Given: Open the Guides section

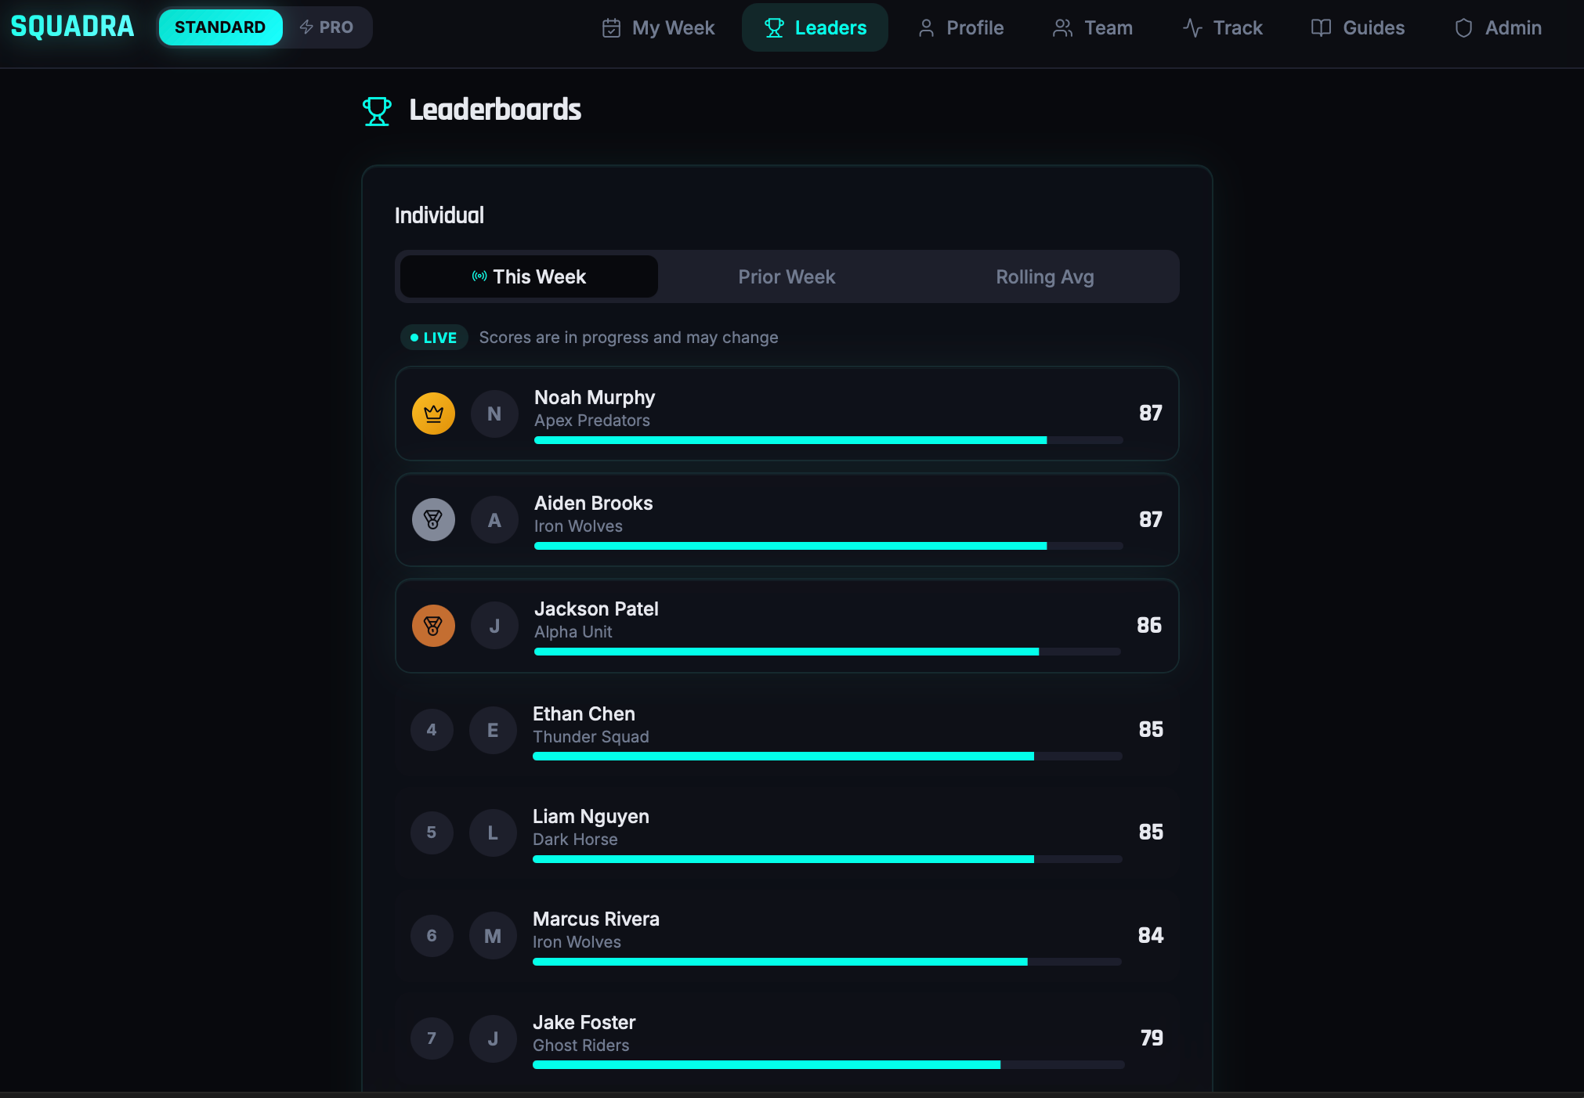Looking at the screenshot, I should (1358, 27).
